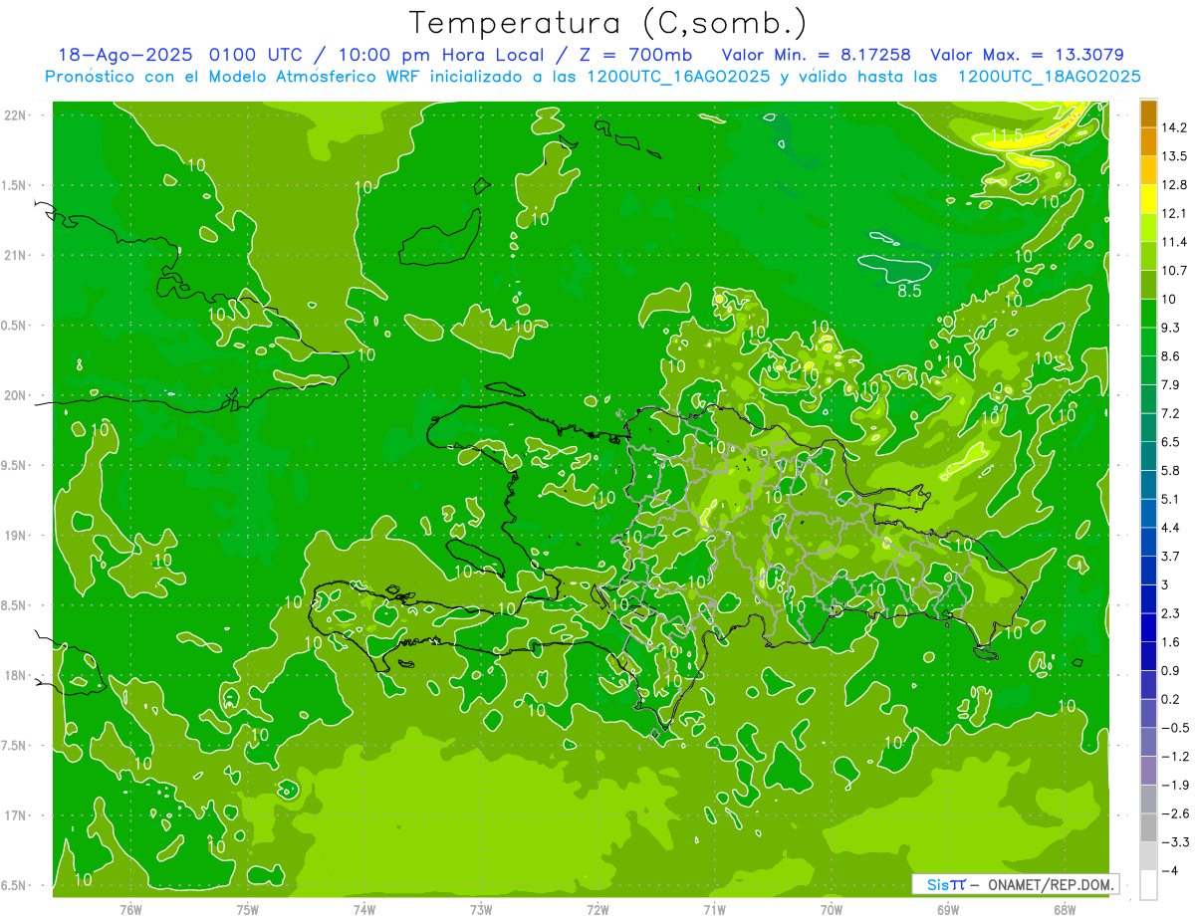Click the legend value "14.2"
1195x923 pixels.
pos(1175,127)
